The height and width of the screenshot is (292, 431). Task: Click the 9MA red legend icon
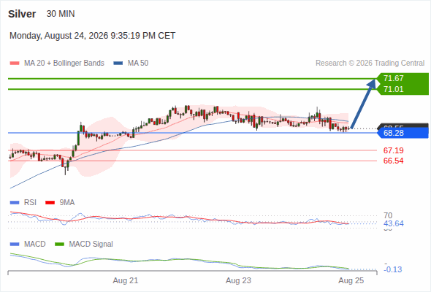point(50,203)
